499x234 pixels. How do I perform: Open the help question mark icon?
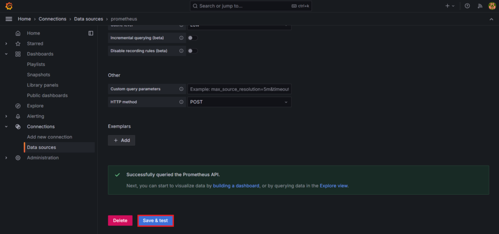click(467, 6)
